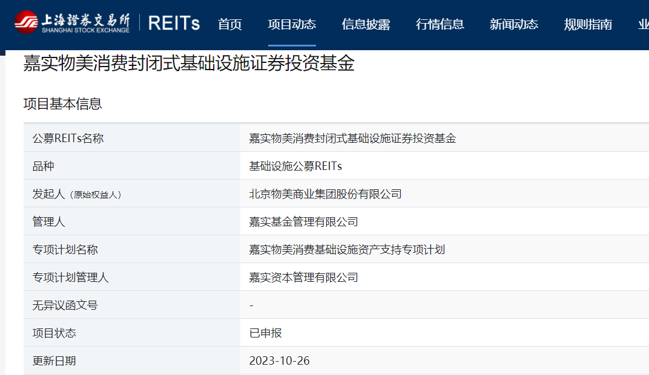Go to 行情信息 section

coord(440,24)
